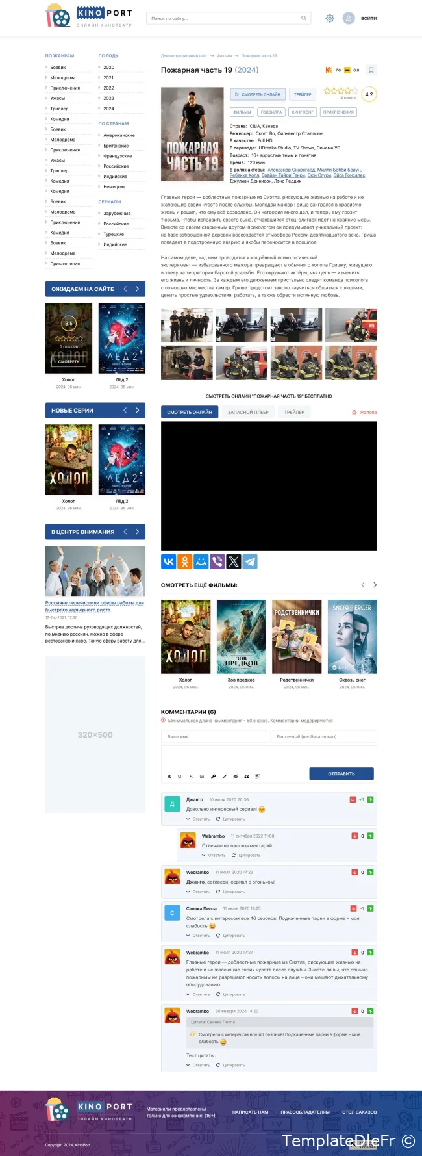Switch to Запасной плеер tab
Screen dimensions: 422x1156
point(248,412)
